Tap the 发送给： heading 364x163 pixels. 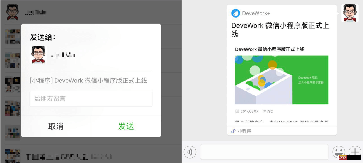click(x=43, y=37)
